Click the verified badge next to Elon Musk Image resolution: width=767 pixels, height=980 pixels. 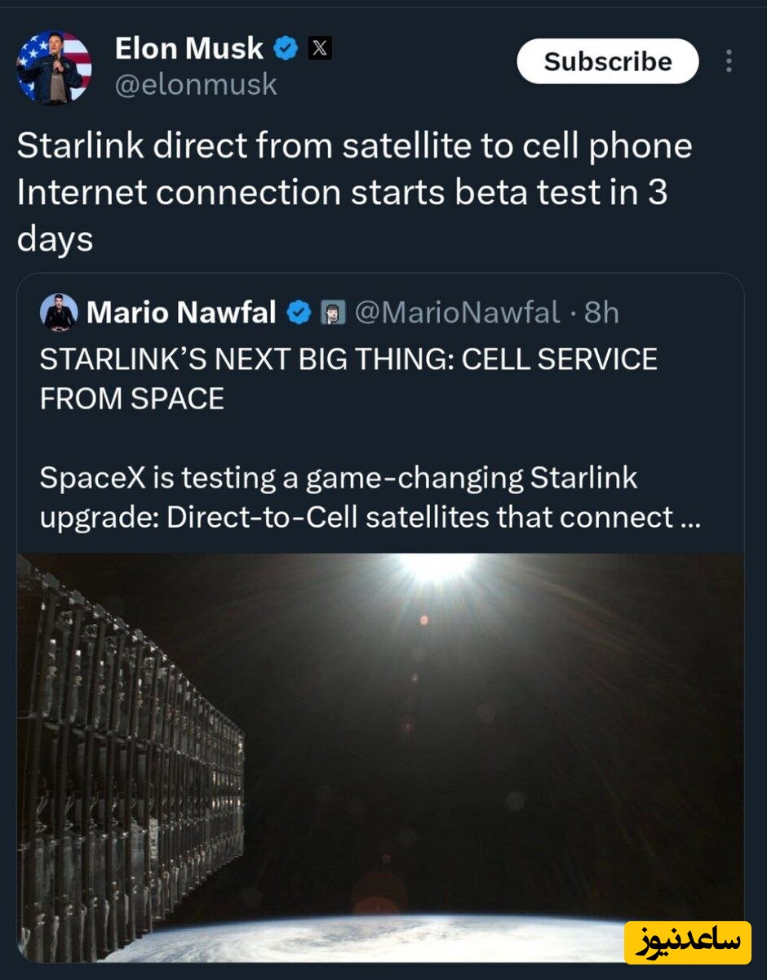click(x=284, y=48)
